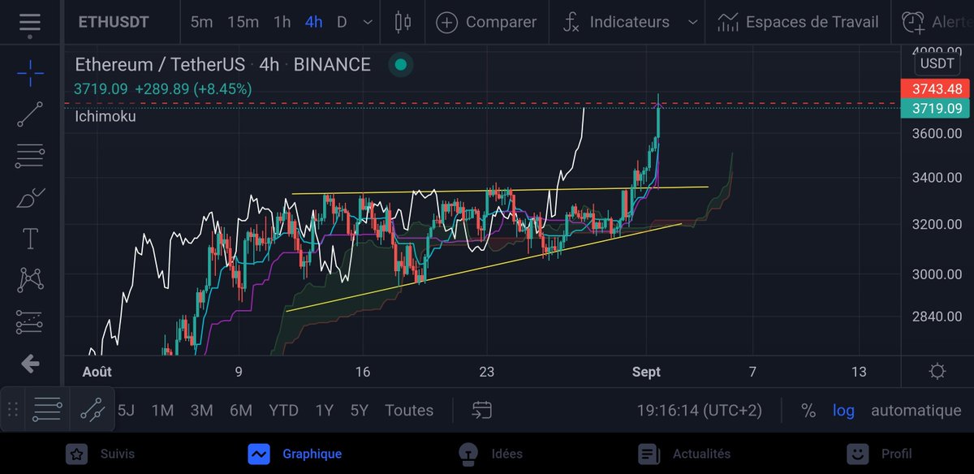Select the prediction and measurement tool
Image resolution: width=974 pixels, height=474 pixels.
click(30, 322)
